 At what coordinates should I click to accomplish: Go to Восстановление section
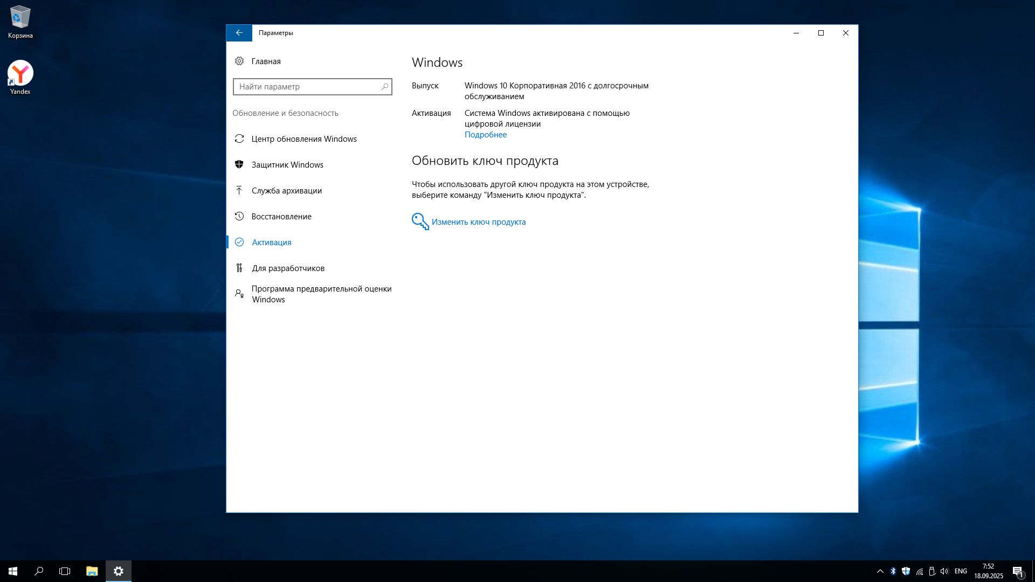[281, 217]
